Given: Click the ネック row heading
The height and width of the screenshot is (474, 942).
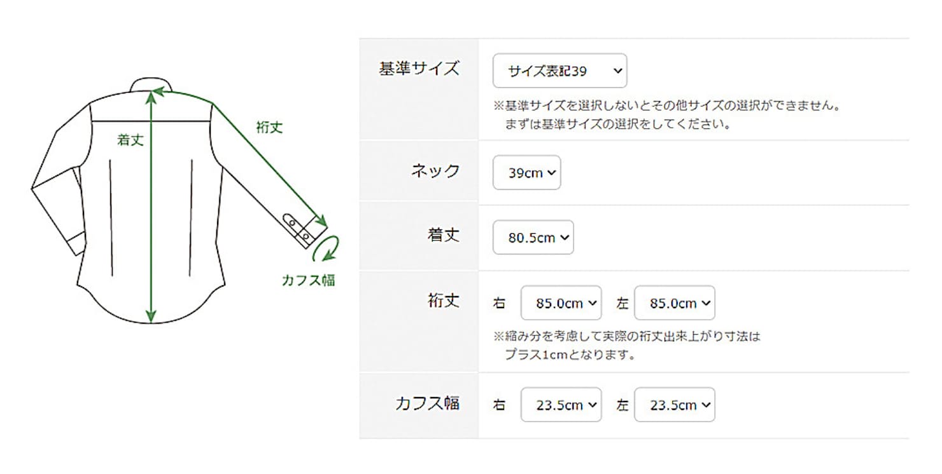Looking at the screenshot, I should coord(435,171).
